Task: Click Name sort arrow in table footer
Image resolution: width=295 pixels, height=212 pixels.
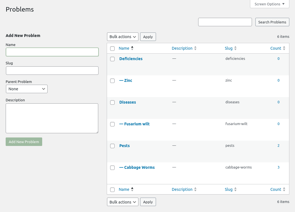Action: tap(132, 189)
